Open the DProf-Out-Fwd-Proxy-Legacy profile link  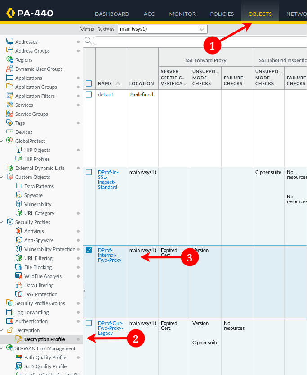(110, 328)
